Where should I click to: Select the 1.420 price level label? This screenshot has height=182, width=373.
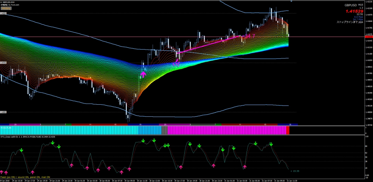click(x=3, y=13)
